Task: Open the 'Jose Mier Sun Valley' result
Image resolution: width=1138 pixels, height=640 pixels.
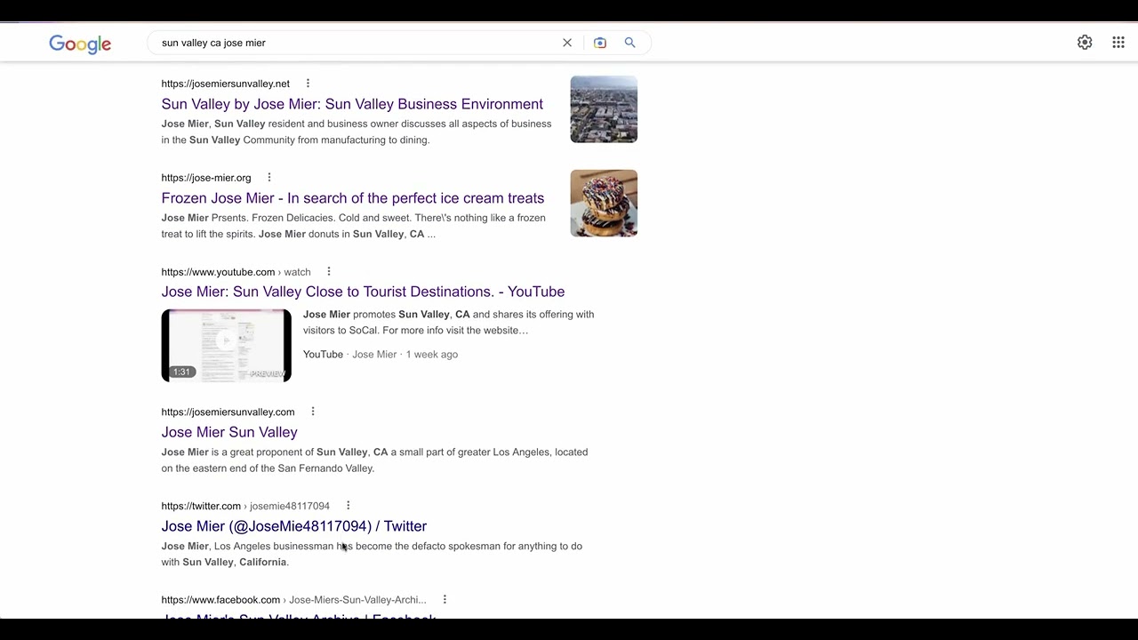Action: [x=229, y=432]
